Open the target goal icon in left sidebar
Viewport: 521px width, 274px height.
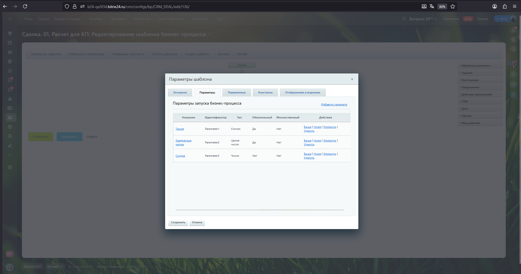[x=10, y=61]
